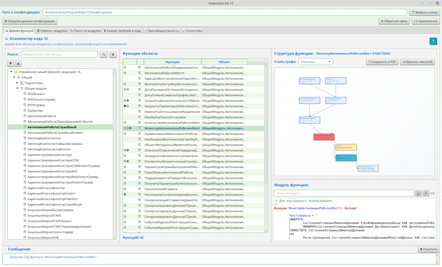The width and height of the screenshot is (442, 267).
Task: Select the ZipАрхивы module in tree
Action: pyautogui.click(x=35, y=111)
